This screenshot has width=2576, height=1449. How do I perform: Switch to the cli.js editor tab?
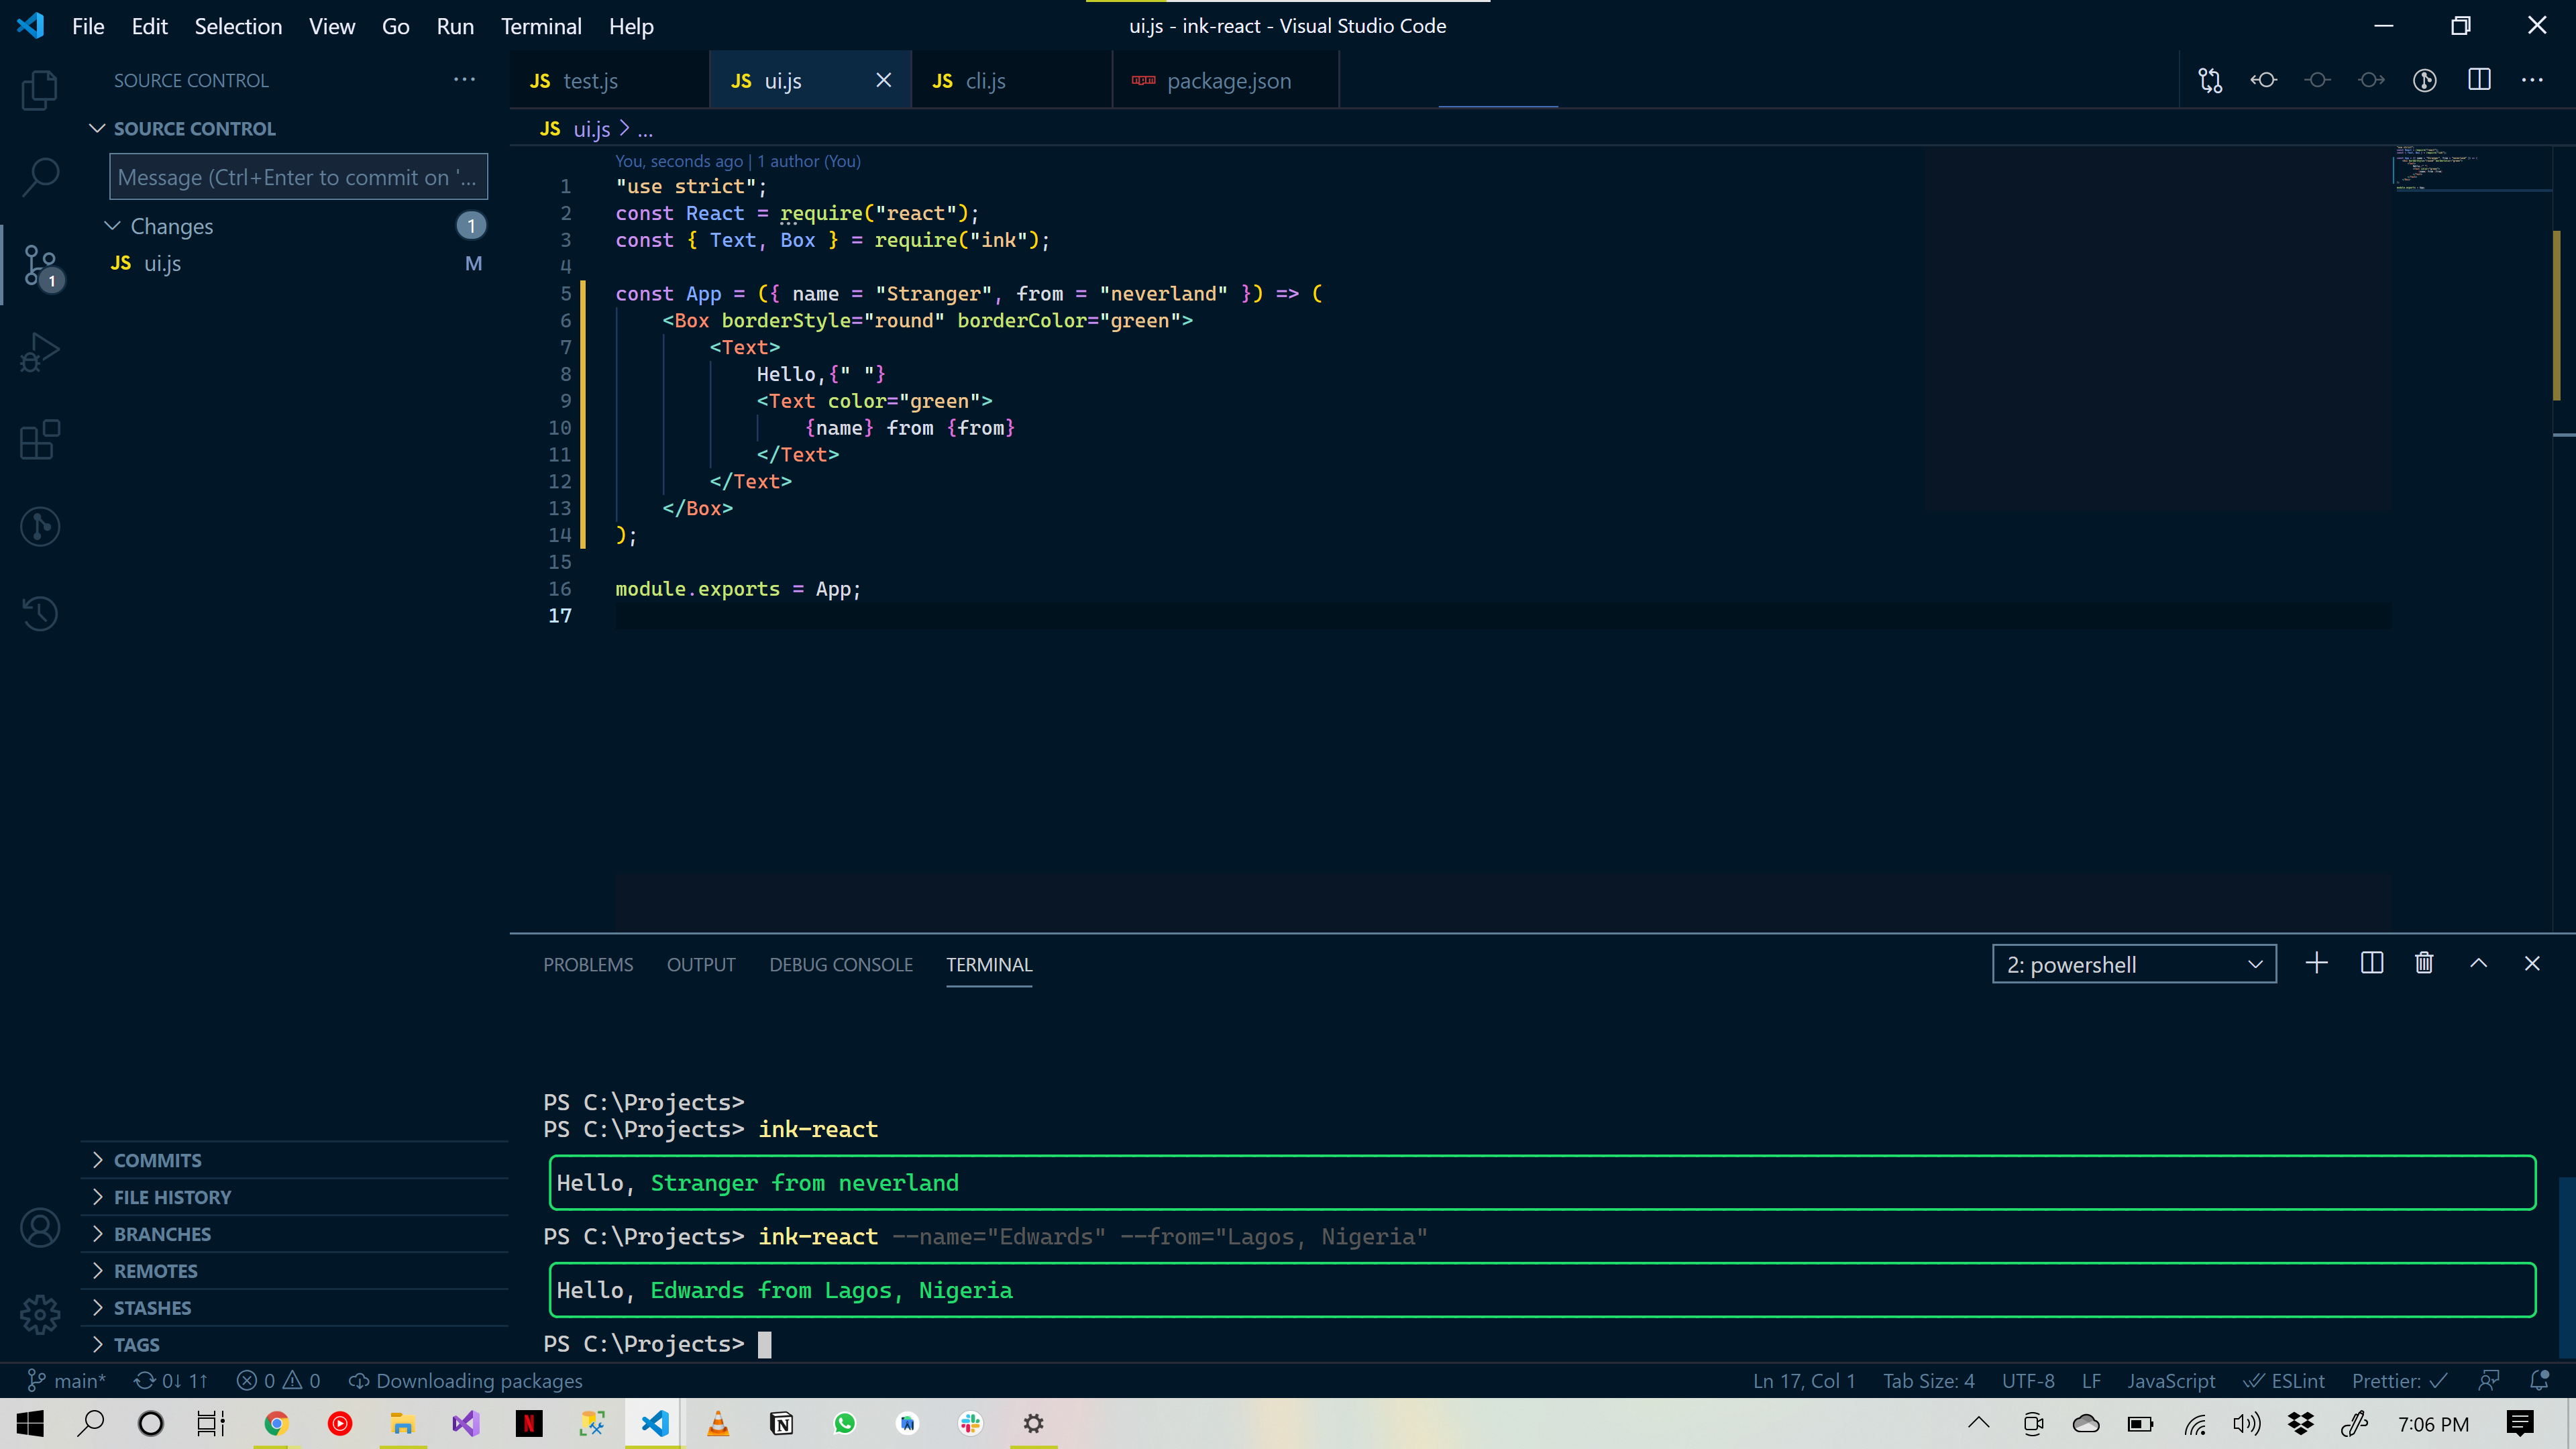coord(985,81)
